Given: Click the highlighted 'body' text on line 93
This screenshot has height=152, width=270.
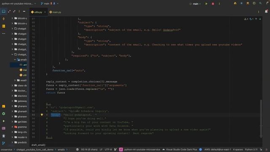Looking at the screenshot, I should pos(55,115).
